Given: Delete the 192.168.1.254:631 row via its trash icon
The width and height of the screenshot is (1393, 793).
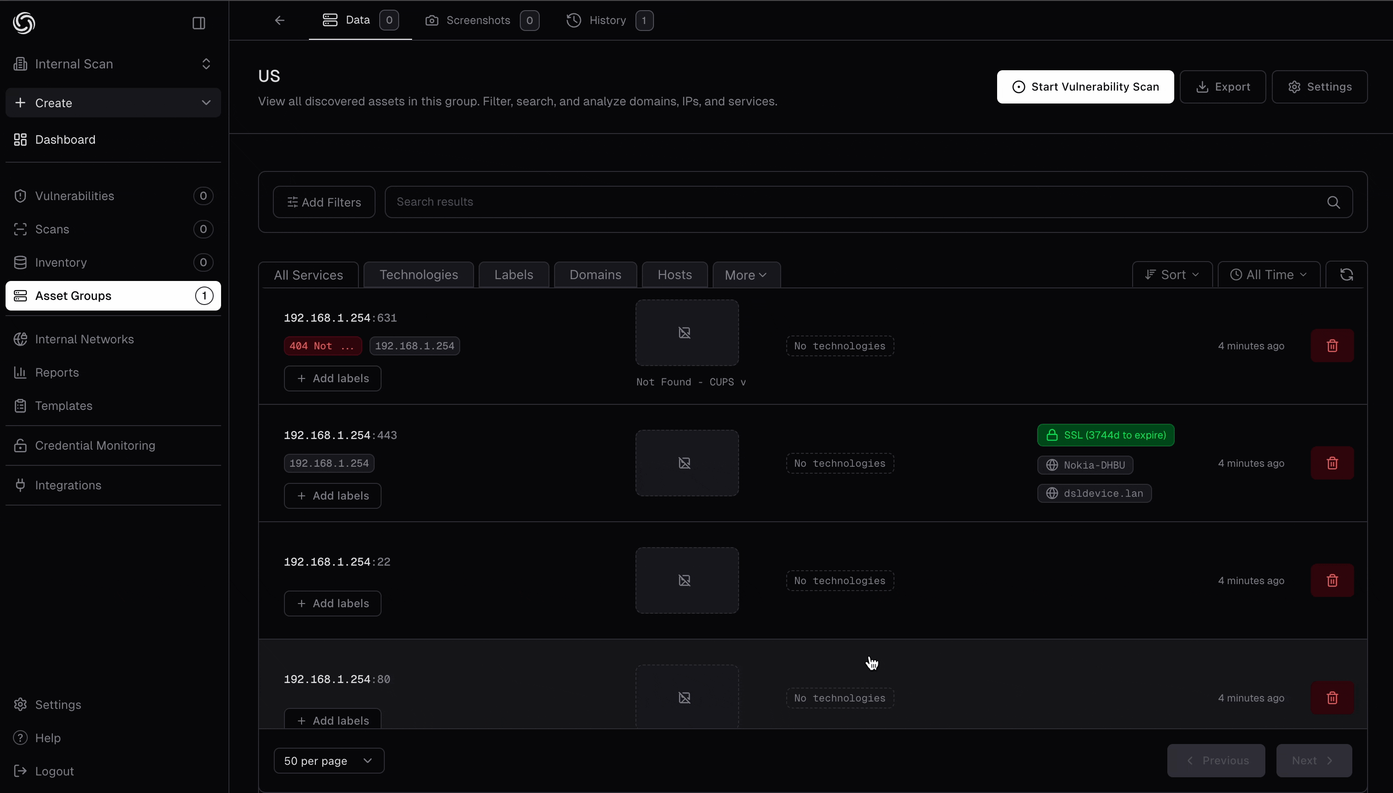Looking at the screenshot, I should pos(1332,345).
